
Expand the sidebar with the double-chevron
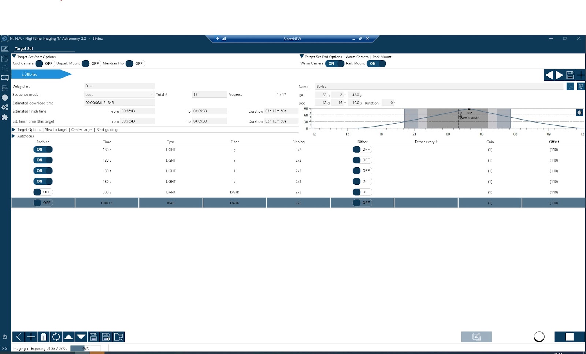[5, 349]
